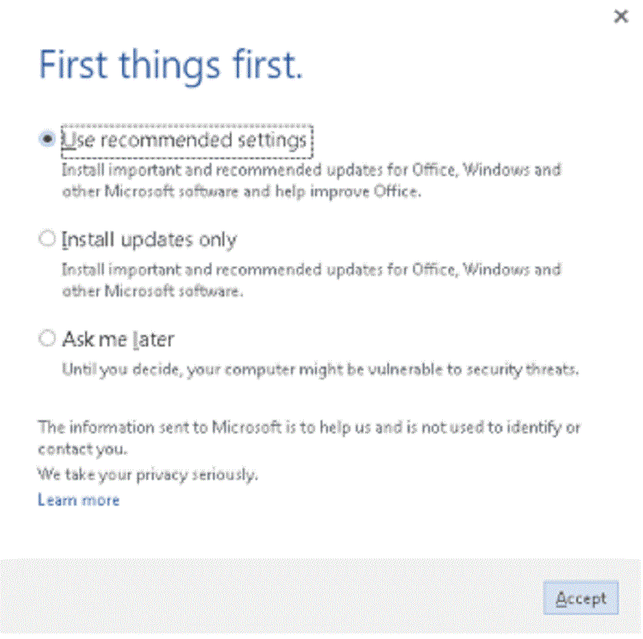Defer the decision by choosing Ask me later
This screenshot has width=643, height=639.
47,338
